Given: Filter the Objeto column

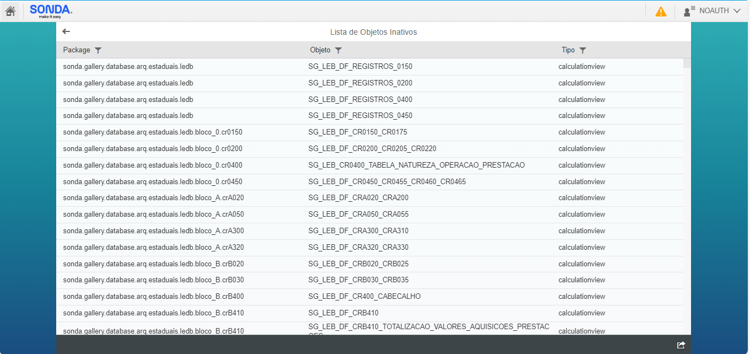Looking at the screenshot, I should [338, 50].
